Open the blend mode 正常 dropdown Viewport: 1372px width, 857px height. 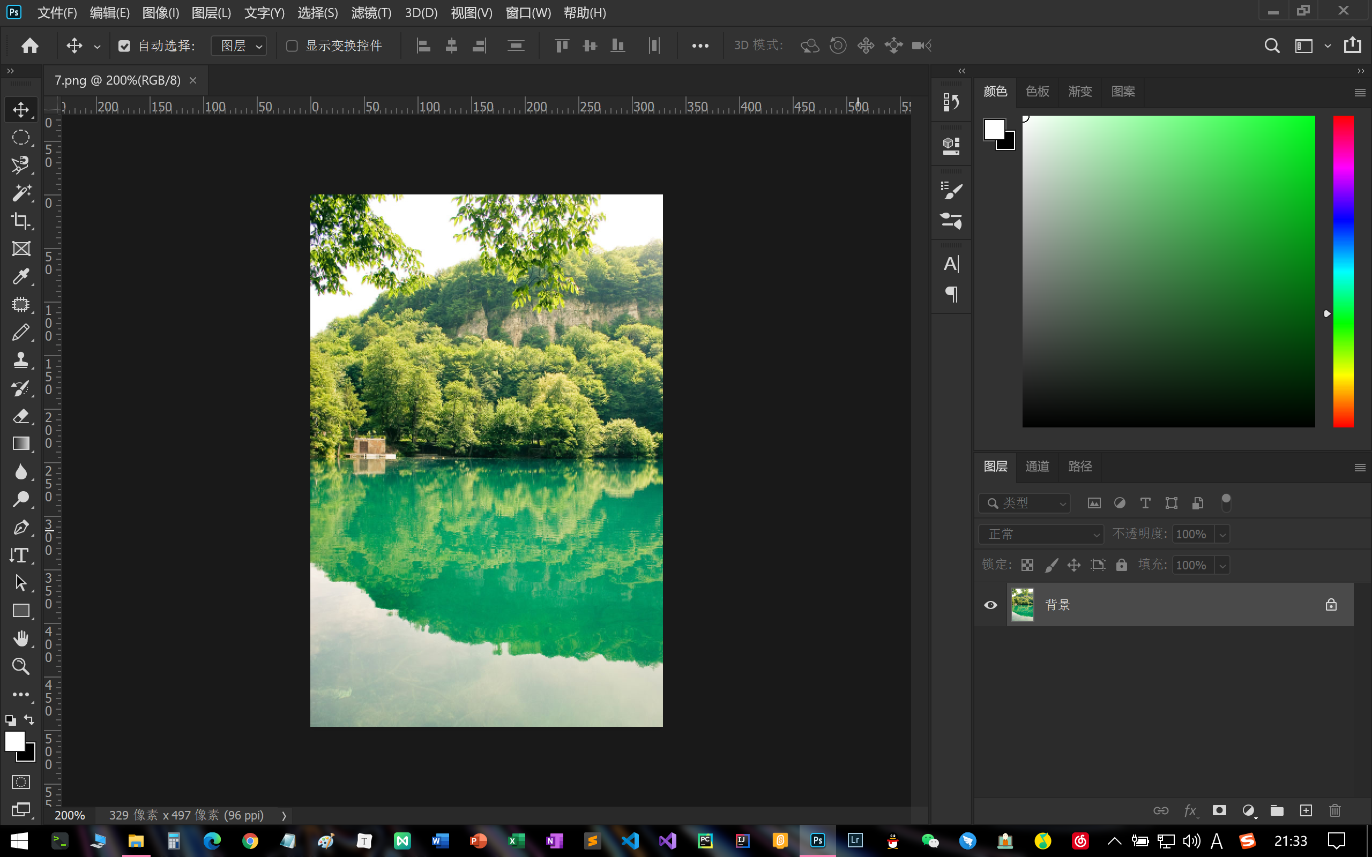point(1041,534)
